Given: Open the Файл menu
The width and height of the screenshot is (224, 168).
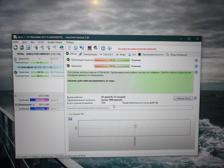Looking at the screenshot, I should [x=15, y=42].
